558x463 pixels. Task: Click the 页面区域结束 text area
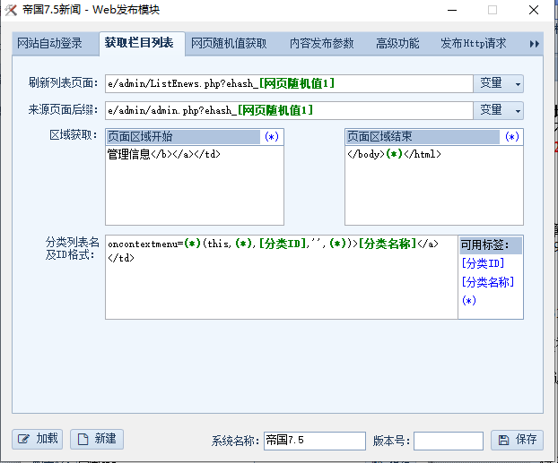click(x=434, y=185)
